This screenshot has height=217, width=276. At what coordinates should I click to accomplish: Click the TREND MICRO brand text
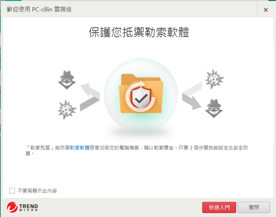point(28,208)
